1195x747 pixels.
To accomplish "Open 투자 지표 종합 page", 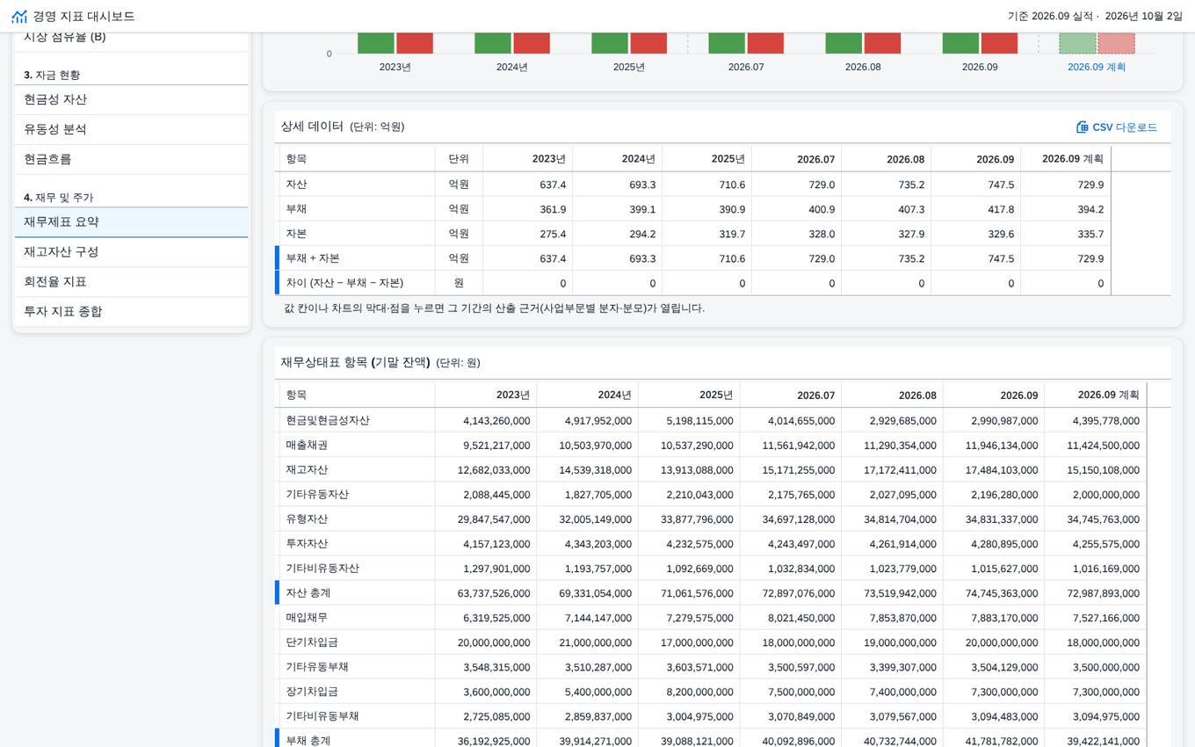I will (x=132, y=312).
